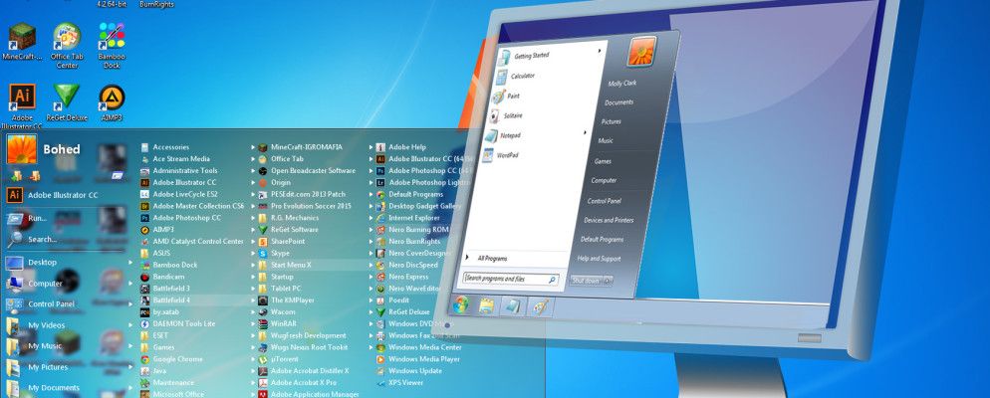
Task: Expand the My Videos submenu arrow
Action: [130, 325]
